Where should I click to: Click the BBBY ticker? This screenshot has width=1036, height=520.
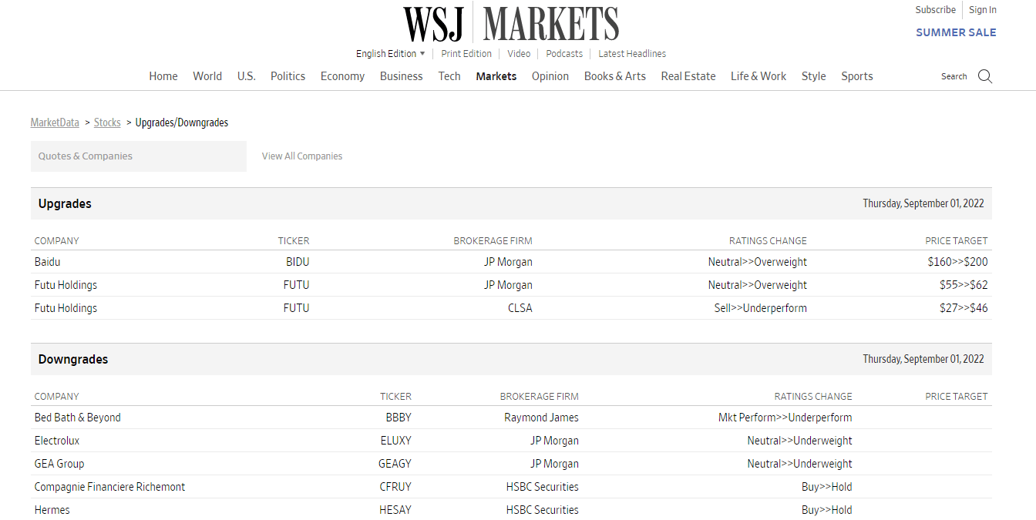[x=399, y=418]
